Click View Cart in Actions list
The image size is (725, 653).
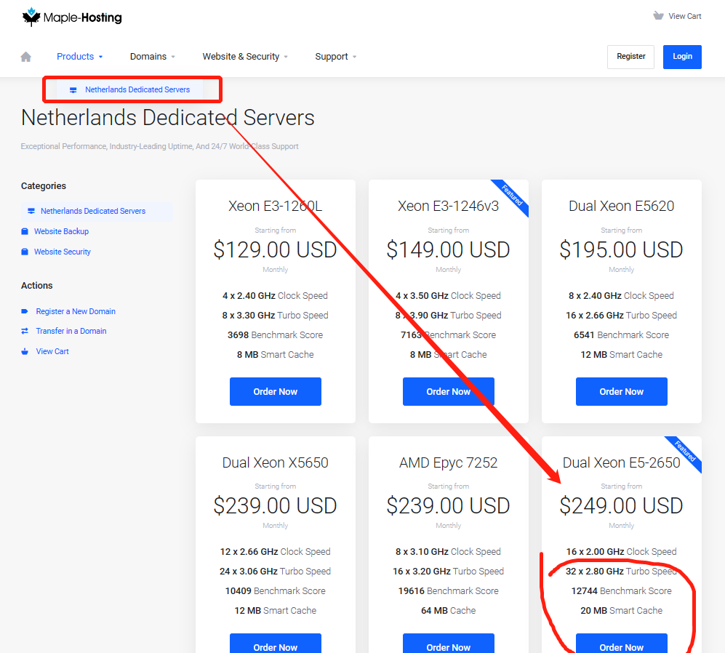52,351
